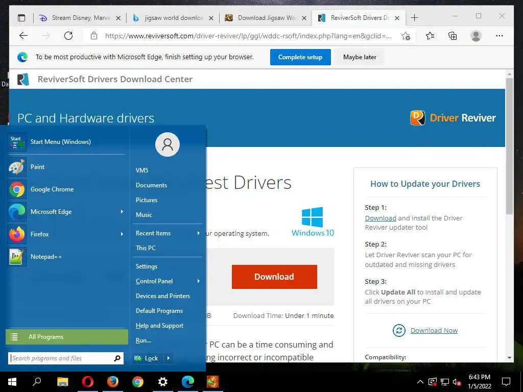Open the Collections icon in Edge toolbar

pos(453,36)
